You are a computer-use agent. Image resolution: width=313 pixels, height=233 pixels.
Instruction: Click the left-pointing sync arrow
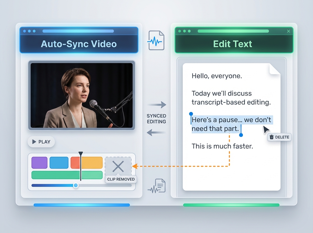click(156, 133)
